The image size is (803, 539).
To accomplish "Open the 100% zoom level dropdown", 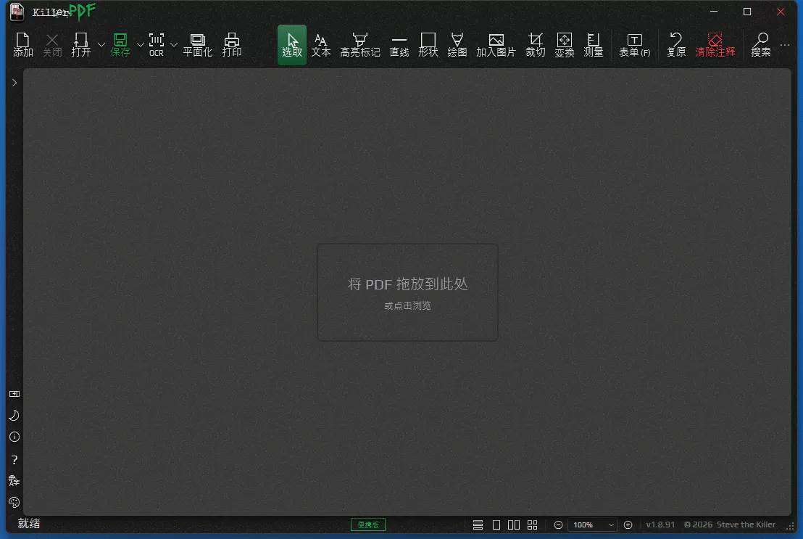I will click(x=593, y=524).
